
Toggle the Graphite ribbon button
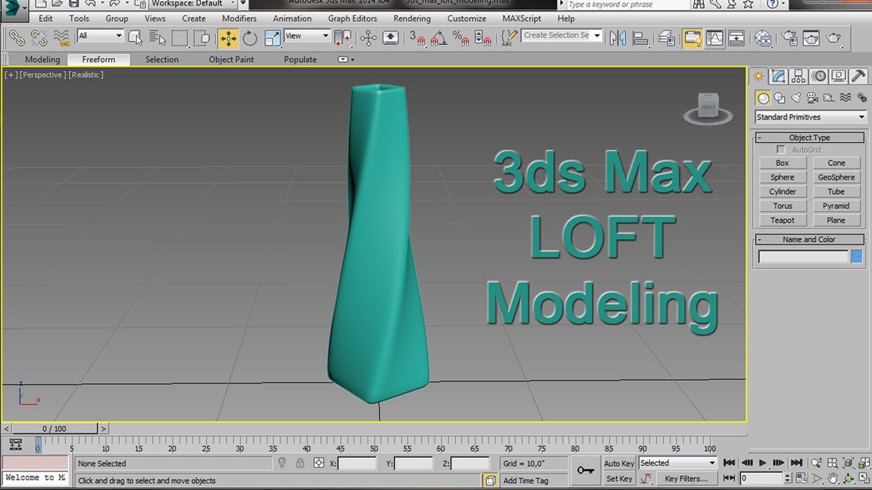click(693, 38)
